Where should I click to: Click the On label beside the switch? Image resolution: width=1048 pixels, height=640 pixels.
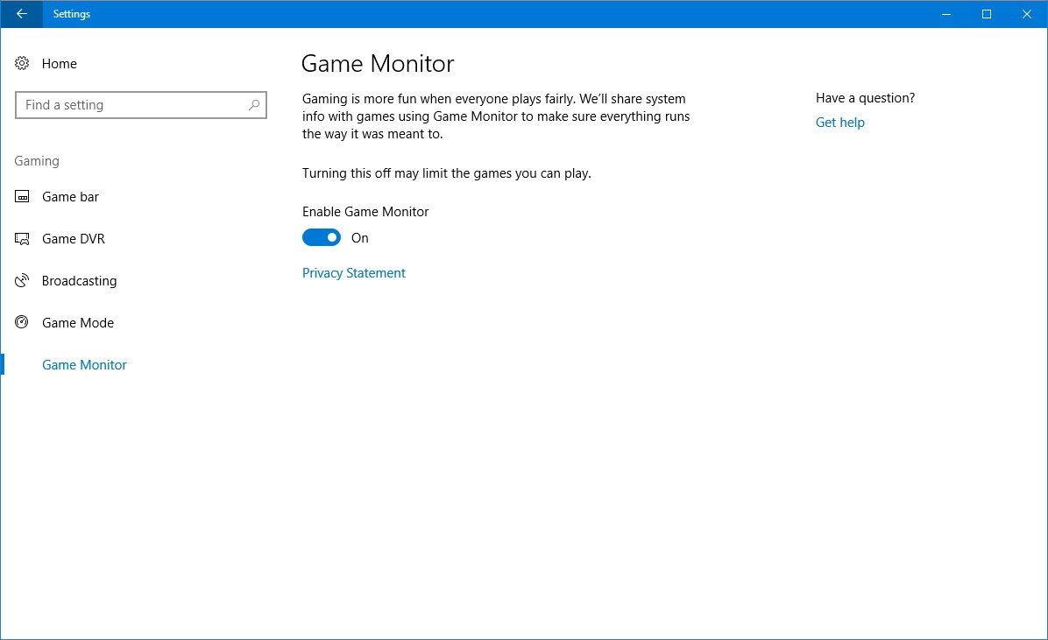[360, 237]
